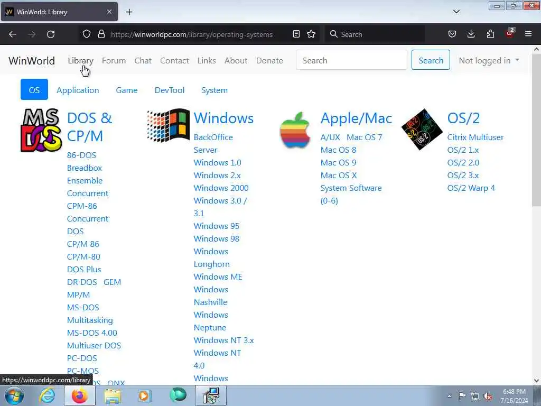Screen dimensions: 541x406
Task: Switch to the Game tab
Action: pyautogui.click(x=127, y=90)
